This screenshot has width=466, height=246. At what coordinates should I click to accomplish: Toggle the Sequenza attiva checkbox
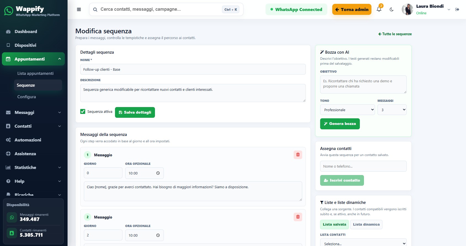pyautogui.click(x=83, y=111)
